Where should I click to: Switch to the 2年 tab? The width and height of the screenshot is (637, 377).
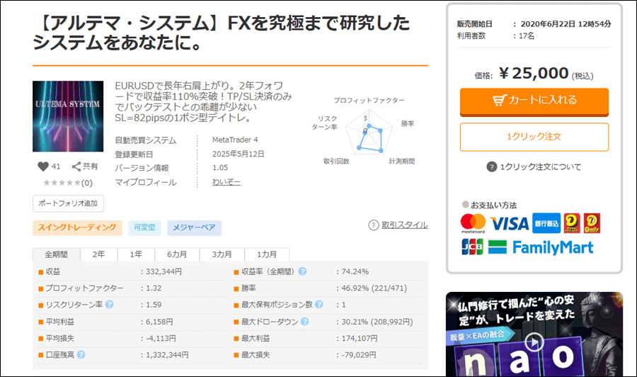tap(99, 254)
